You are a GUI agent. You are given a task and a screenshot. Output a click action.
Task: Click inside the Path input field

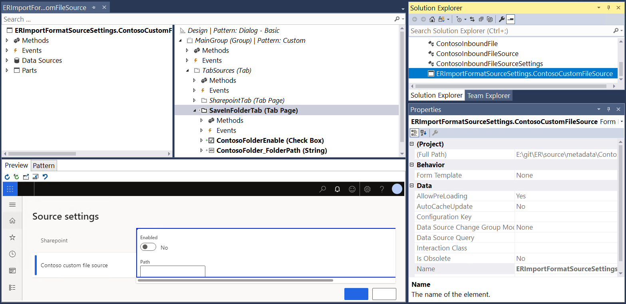(172, 271)
